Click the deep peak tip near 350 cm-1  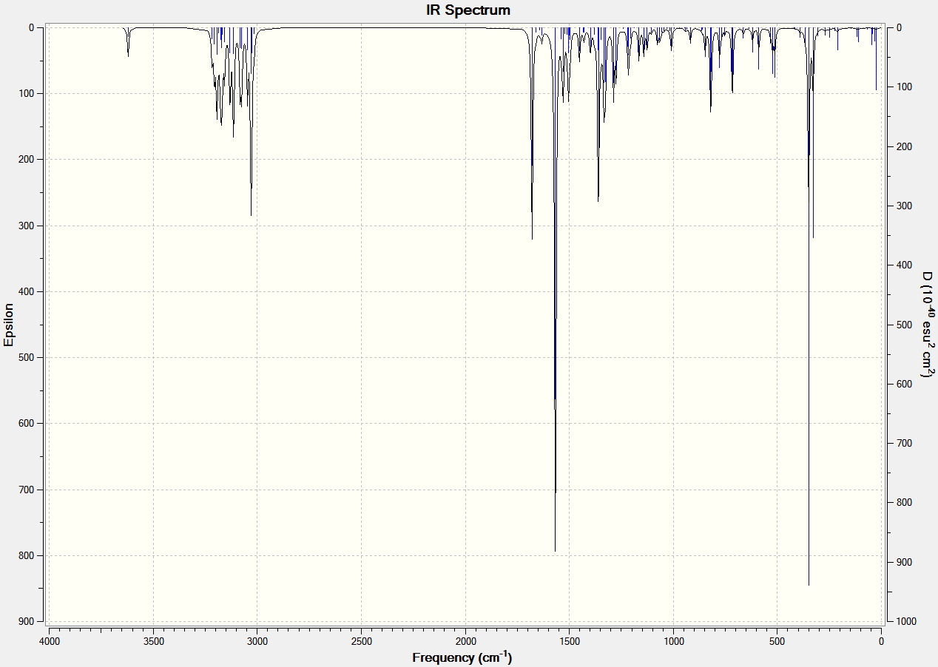tap(809, 584)
